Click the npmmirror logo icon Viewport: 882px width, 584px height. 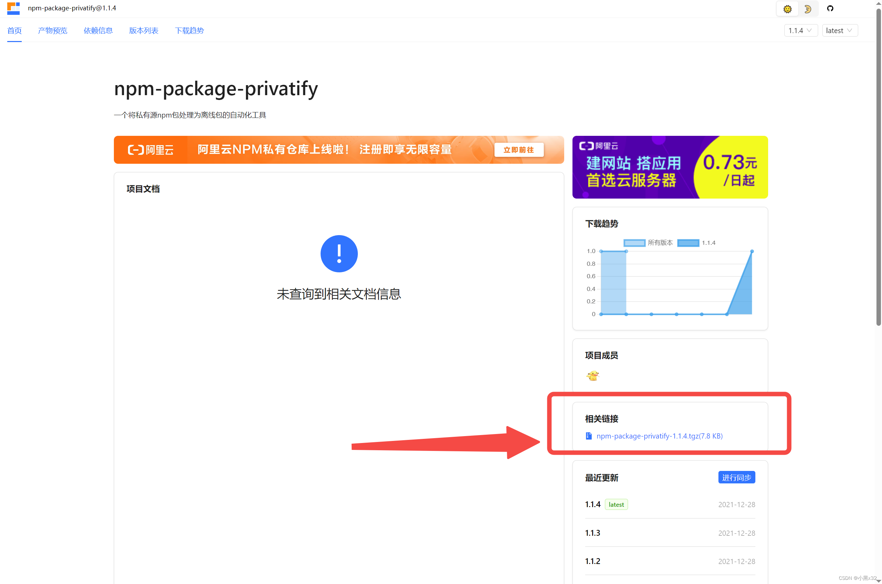[13, 8]
